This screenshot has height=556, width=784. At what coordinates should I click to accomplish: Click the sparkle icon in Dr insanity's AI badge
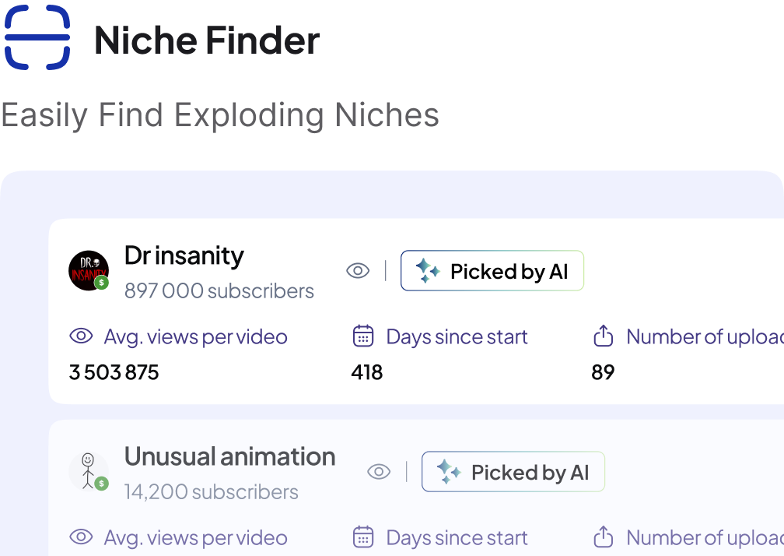point(428,271)
